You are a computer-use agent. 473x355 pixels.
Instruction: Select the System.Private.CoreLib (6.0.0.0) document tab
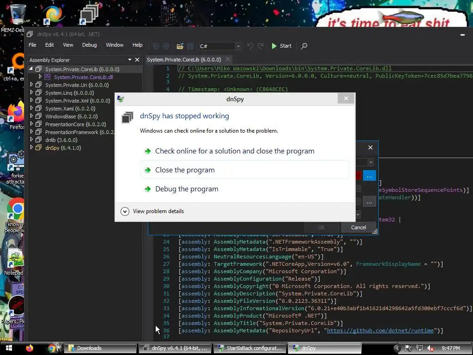(184, 60)
